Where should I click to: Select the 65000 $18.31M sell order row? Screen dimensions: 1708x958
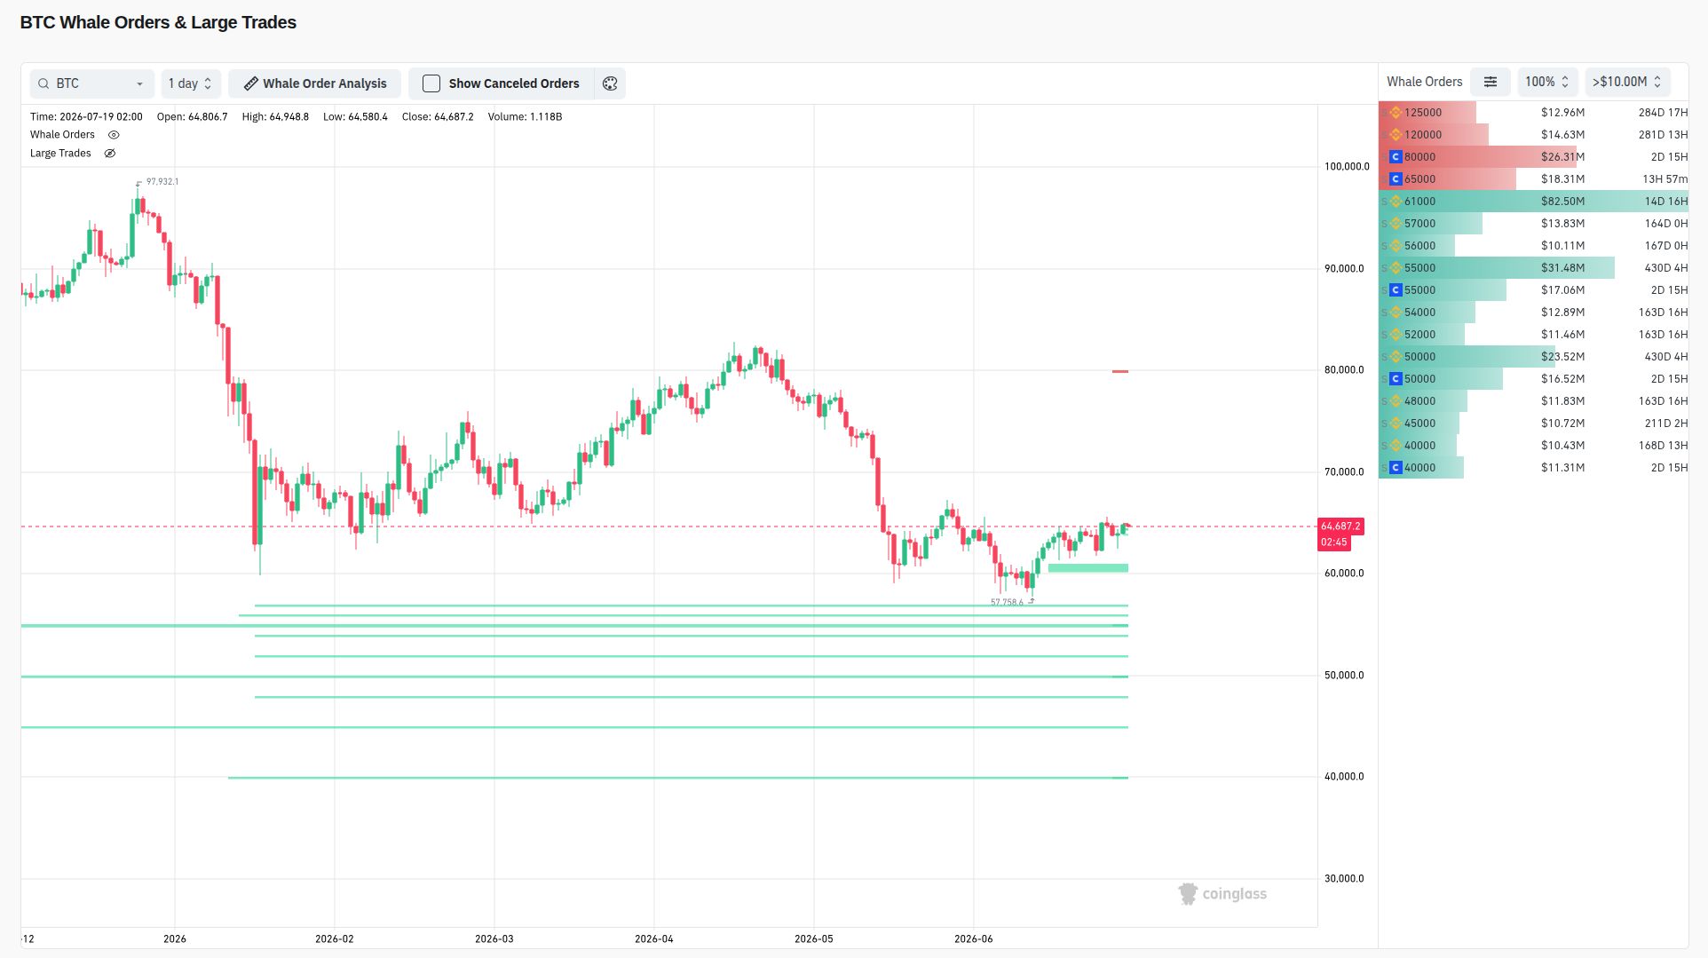point(1533,179)
